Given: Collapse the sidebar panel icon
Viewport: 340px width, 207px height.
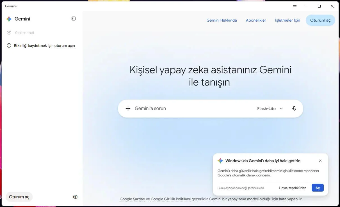Looking at the screenshot, I should point(74,19).
